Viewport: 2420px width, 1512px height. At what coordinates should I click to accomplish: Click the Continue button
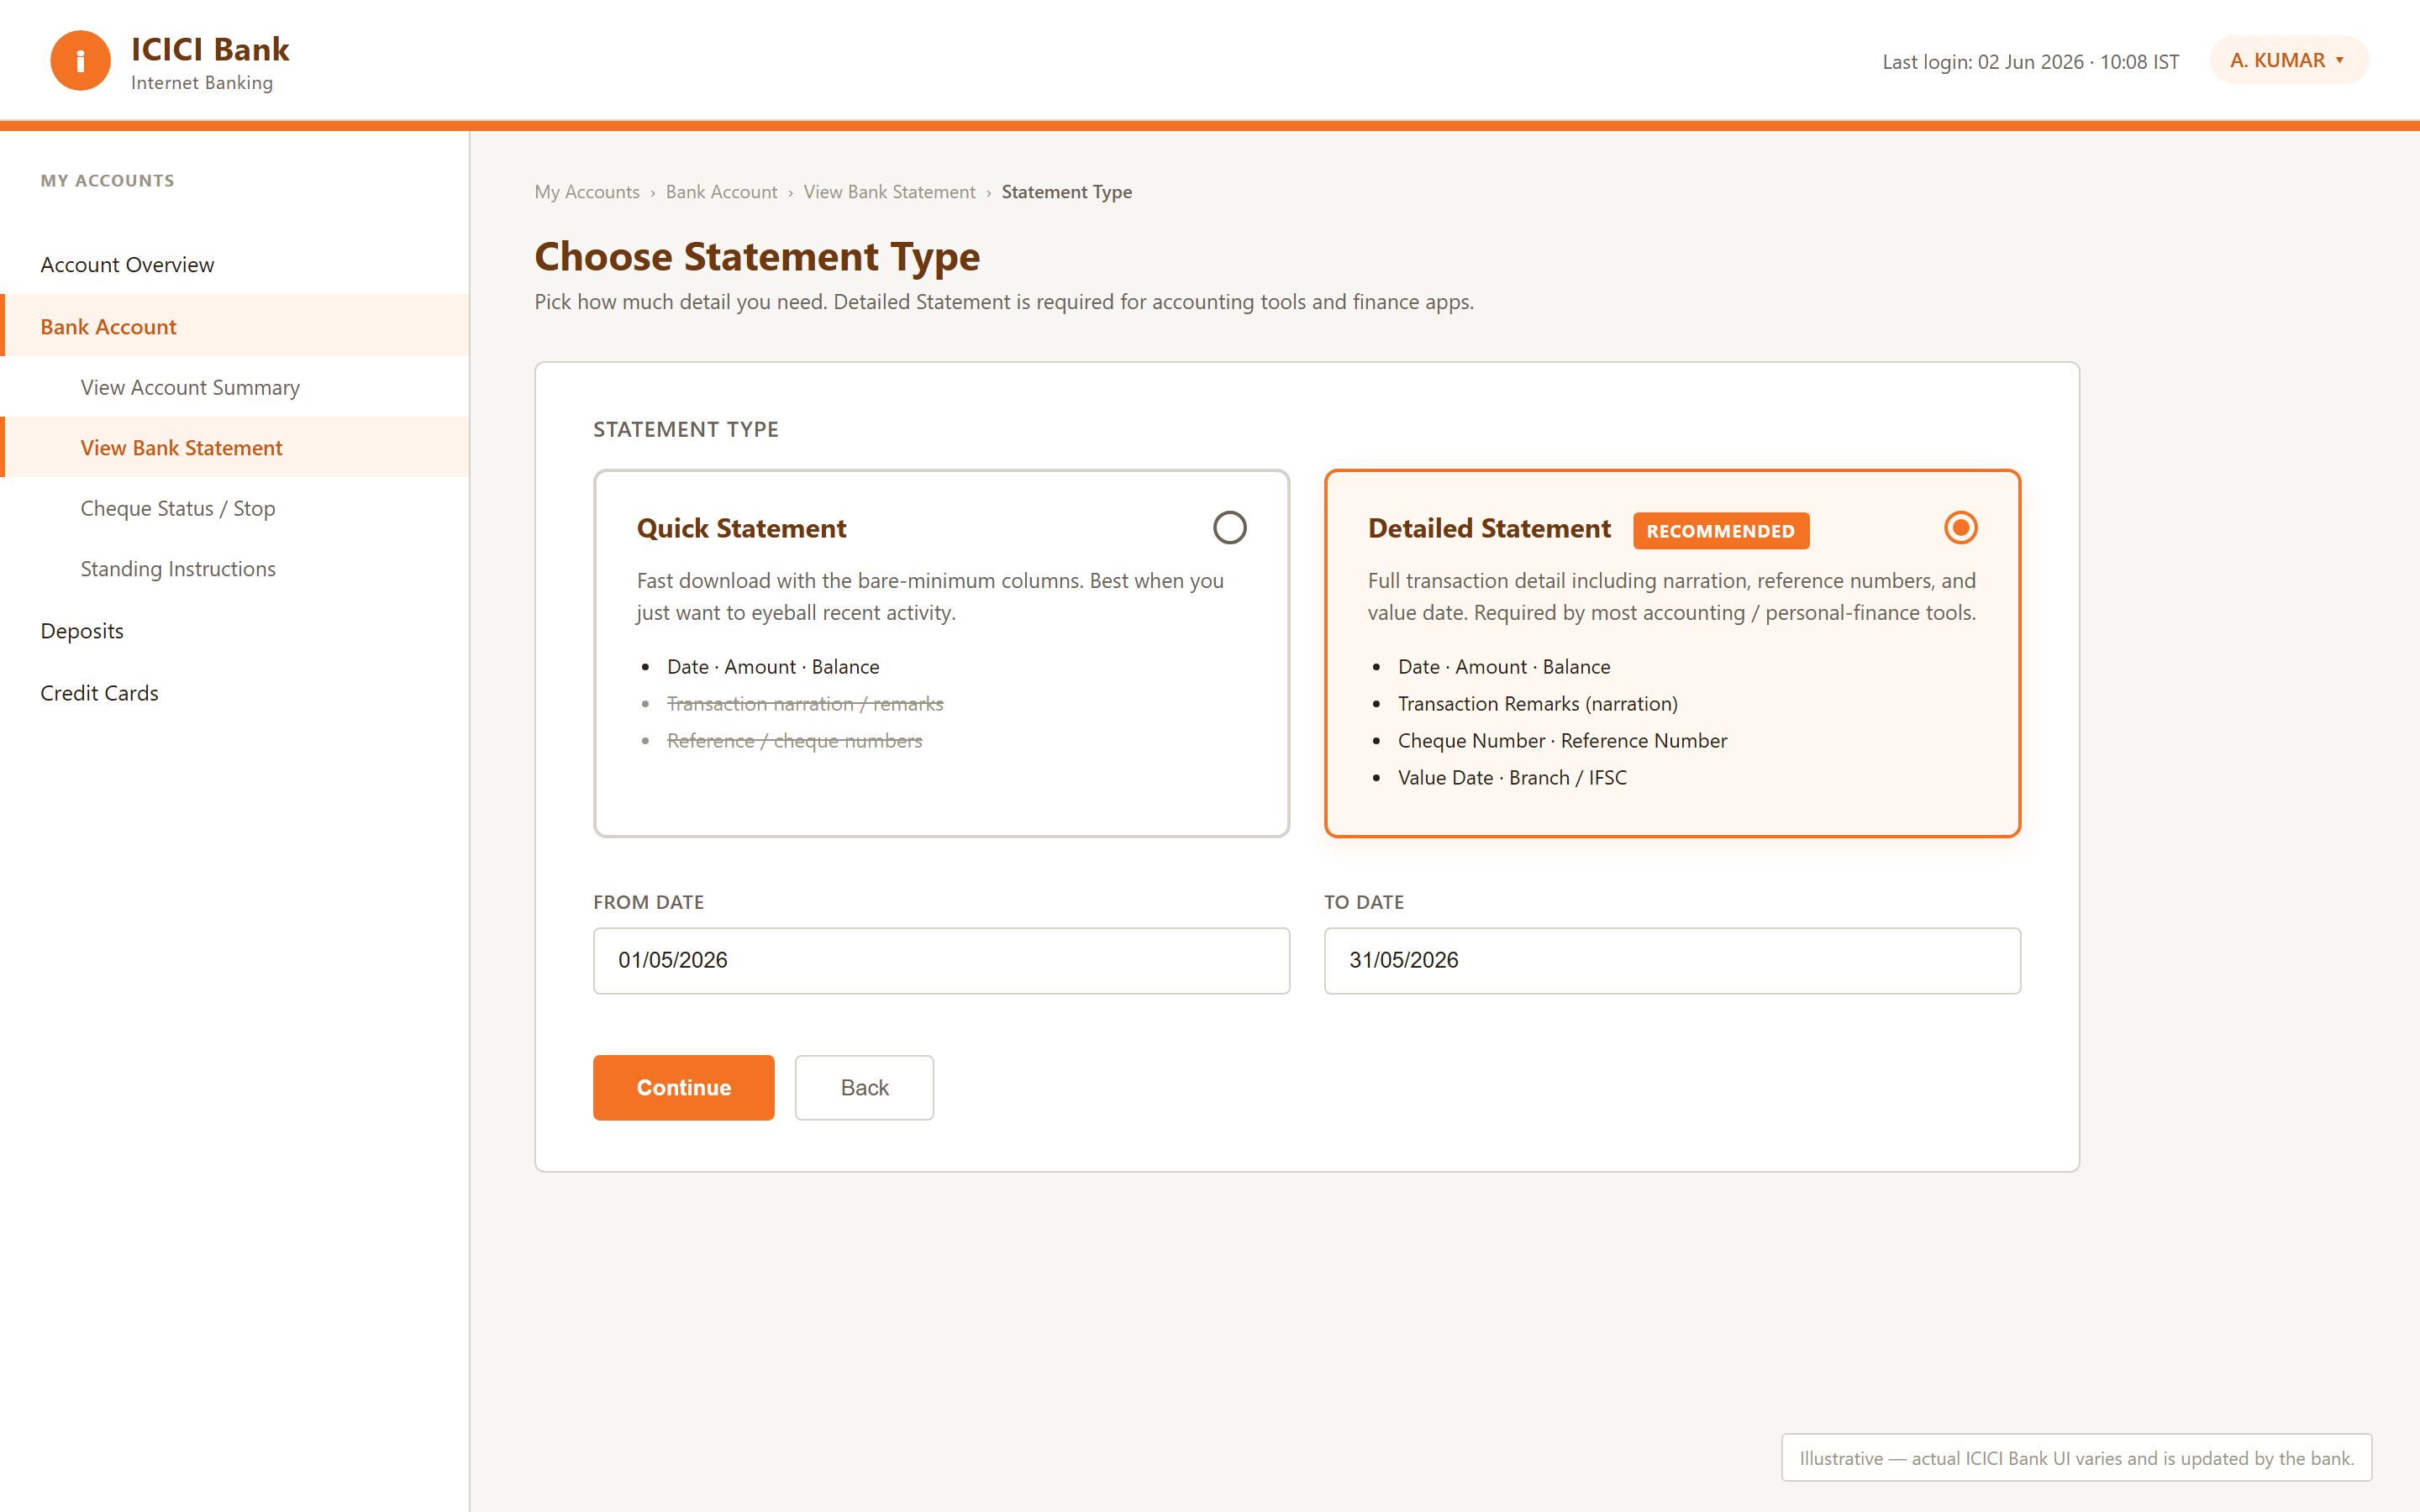[683, 1087]
